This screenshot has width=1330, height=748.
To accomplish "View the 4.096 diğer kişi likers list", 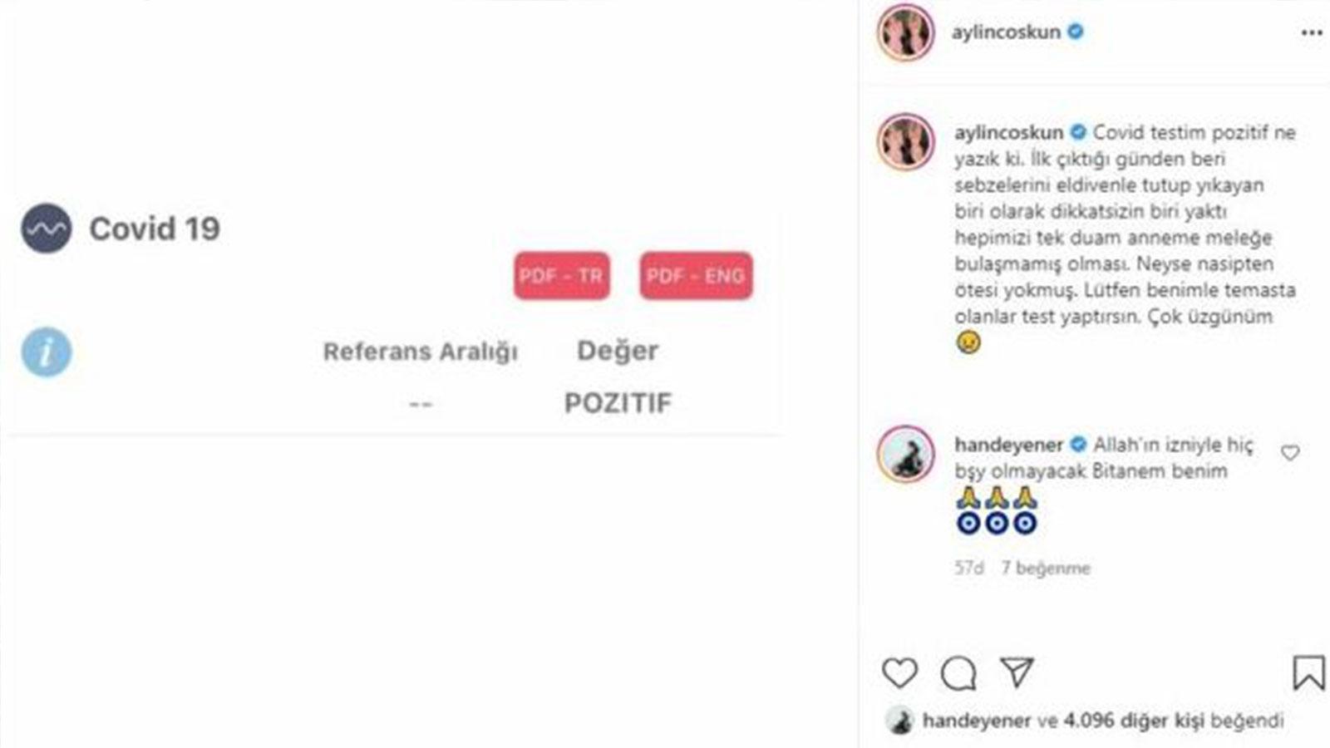I will click(1134, 721).
